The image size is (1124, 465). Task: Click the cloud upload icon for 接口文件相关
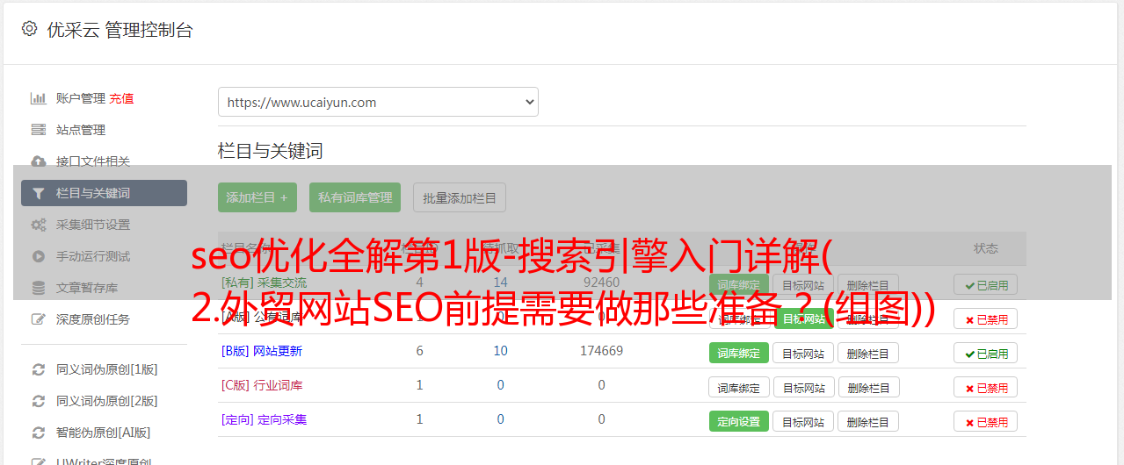(x=38, y=161)
